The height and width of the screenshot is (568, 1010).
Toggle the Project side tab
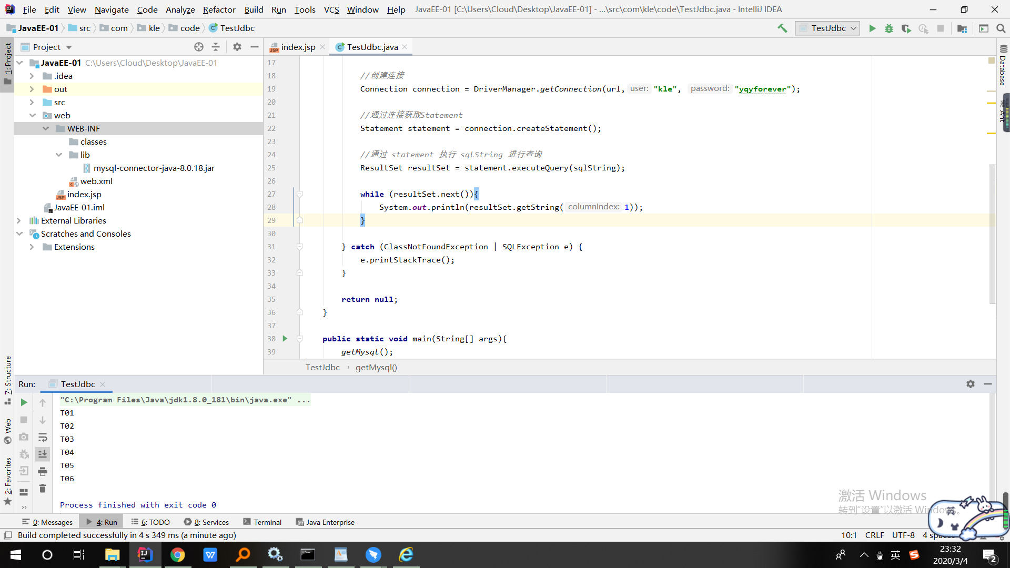[x=7, y=64]
